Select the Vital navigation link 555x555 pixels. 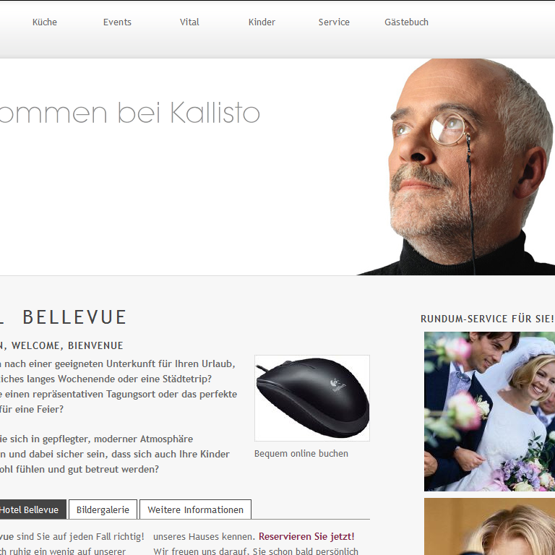point(189,22)
